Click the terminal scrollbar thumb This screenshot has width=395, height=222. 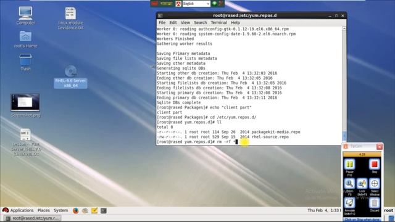[x=344, y=136]
